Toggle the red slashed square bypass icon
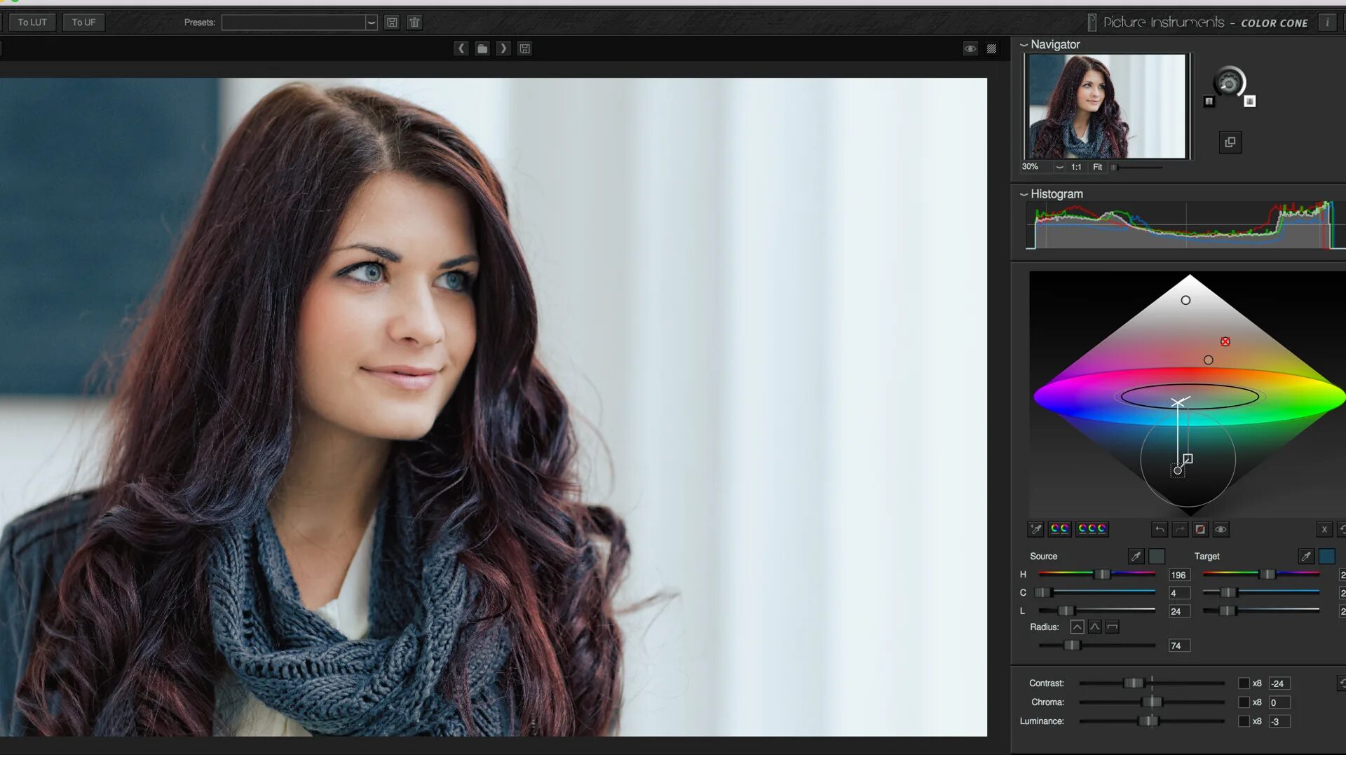 [x=1200, y=530]
